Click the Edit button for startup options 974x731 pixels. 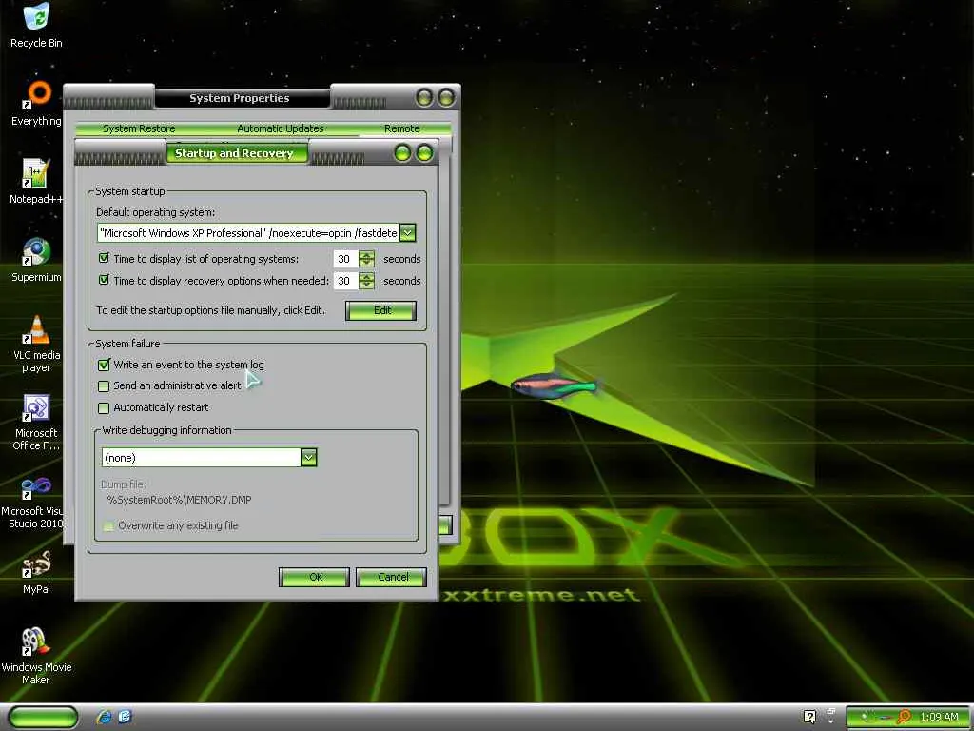pyautogui.click(x=380, y=310)
